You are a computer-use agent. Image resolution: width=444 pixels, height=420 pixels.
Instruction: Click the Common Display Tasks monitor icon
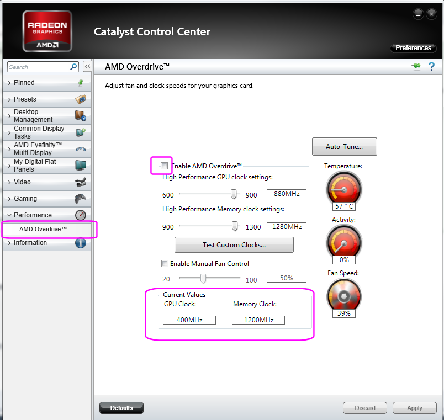[81, 132]
